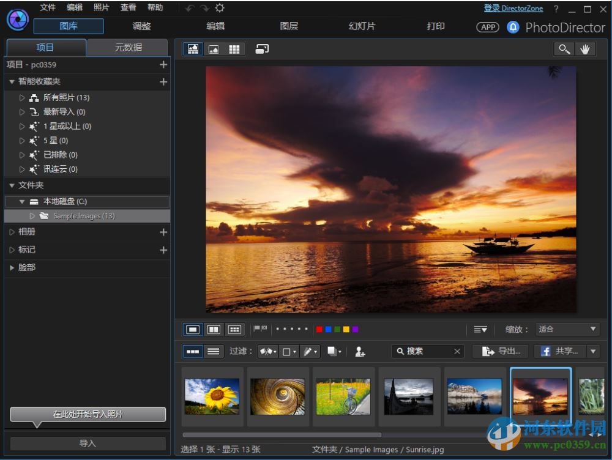Switch to grid thumbnail view icon
This screenshot has width=612, height=460.
click(234, 48)
